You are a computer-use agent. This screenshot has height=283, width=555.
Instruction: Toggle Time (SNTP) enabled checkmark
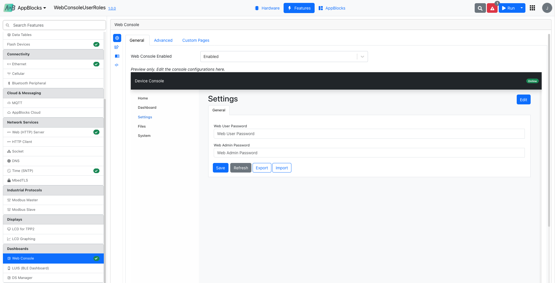pyautogui.click(x=97, y=171)
